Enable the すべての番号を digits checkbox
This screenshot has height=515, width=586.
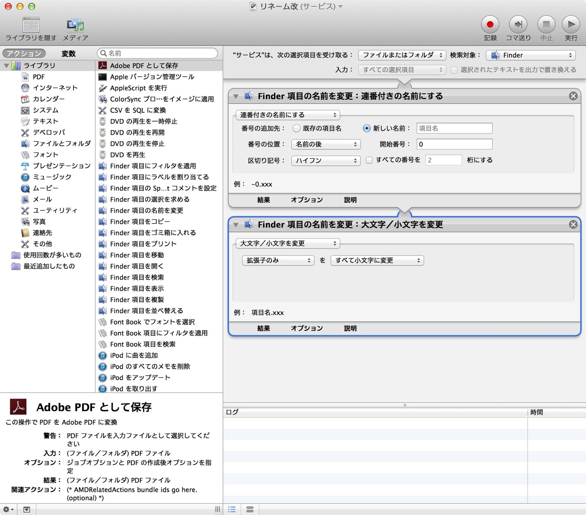pyautogui.click(x=369, y=160)
